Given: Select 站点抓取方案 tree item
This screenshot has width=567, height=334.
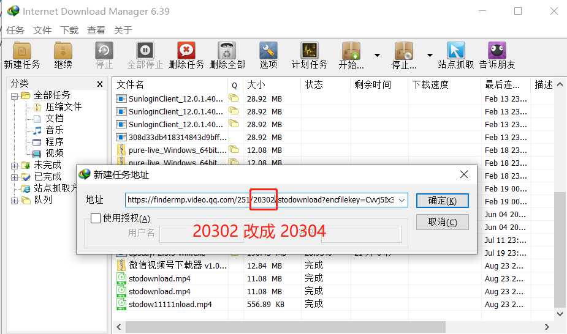Looking at the screenshot, I should pos(55,188).
